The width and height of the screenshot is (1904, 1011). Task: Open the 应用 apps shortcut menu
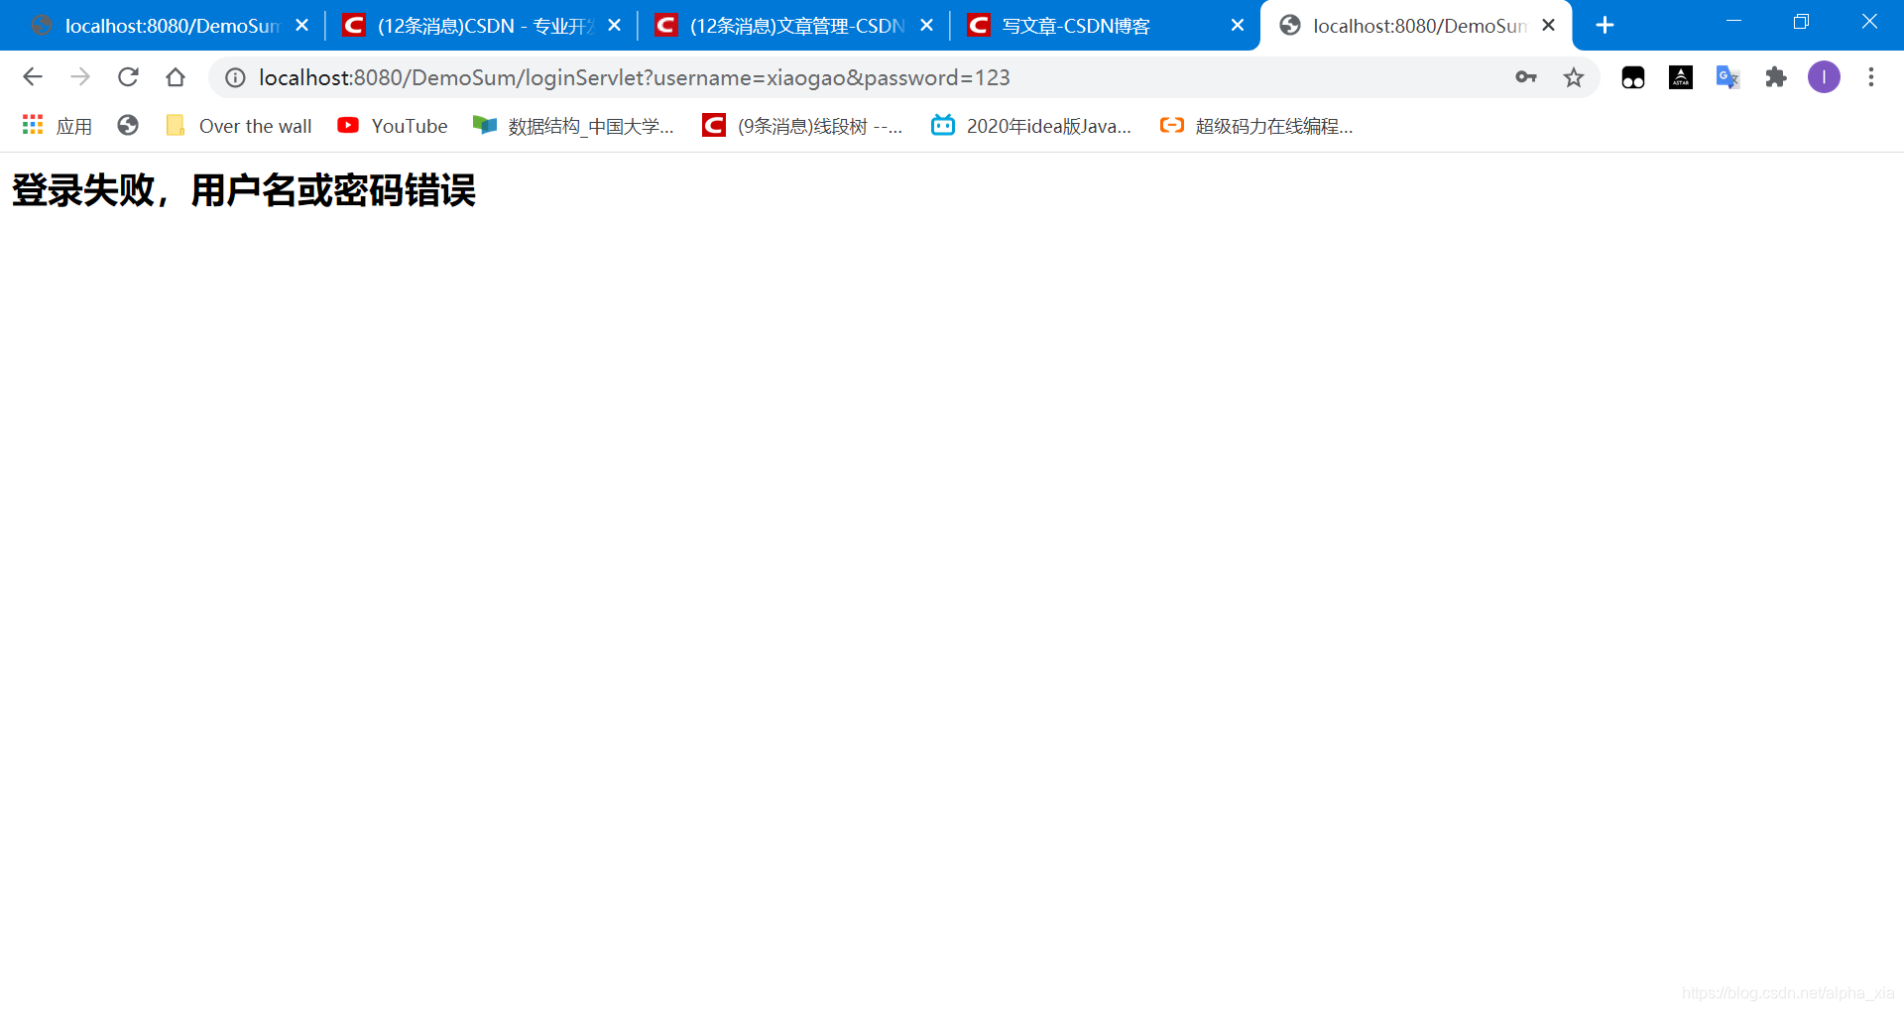56,125
